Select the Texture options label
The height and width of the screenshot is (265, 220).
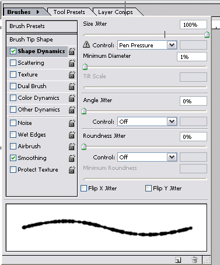27,75
